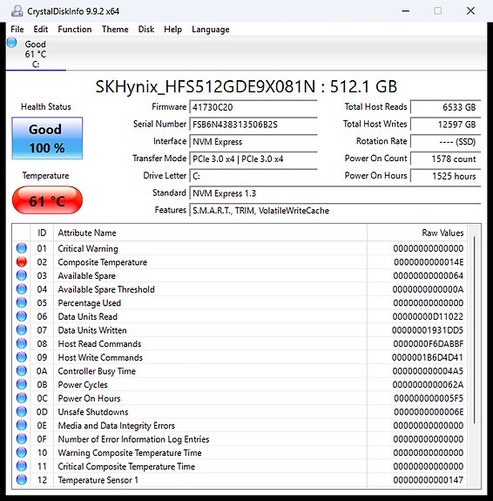Click the blue dot beside Percentage Used
The height and width of the screenshot is (501, 493).
(x=22, y=302)
